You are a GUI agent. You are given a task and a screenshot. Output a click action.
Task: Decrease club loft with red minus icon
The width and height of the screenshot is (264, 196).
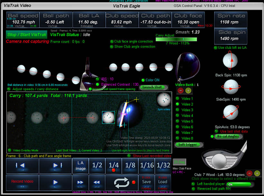click(x=249, y=173)
